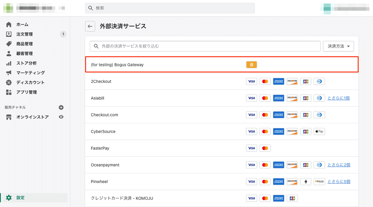The image size is (373, 207).
Task: Select (for testing) Bogus Gateway row
Action: tap(222, 65)
